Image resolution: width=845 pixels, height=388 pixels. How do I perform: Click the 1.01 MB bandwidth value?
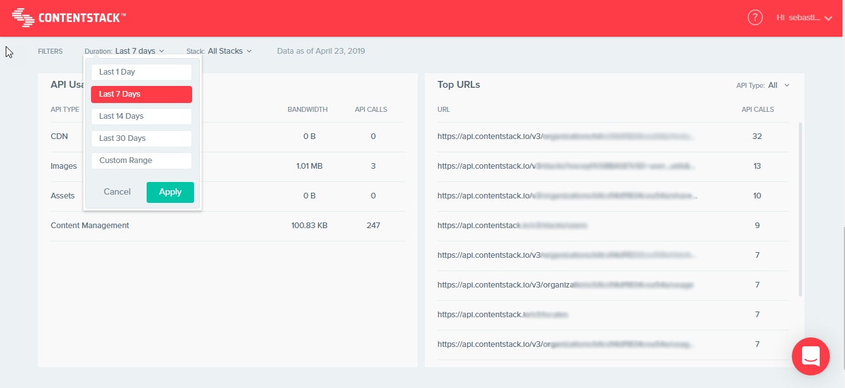pos(309,166)
